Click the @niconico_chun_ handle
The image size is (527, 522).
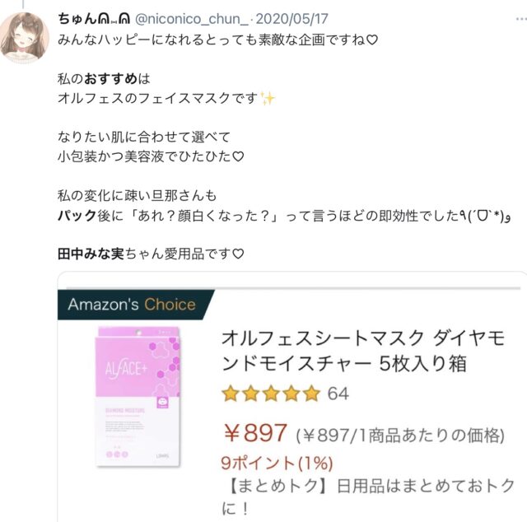tap(192, 19)
